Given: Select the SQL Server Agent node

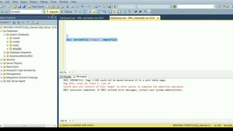Looking at the screenshot, I should tap(16, 81).
